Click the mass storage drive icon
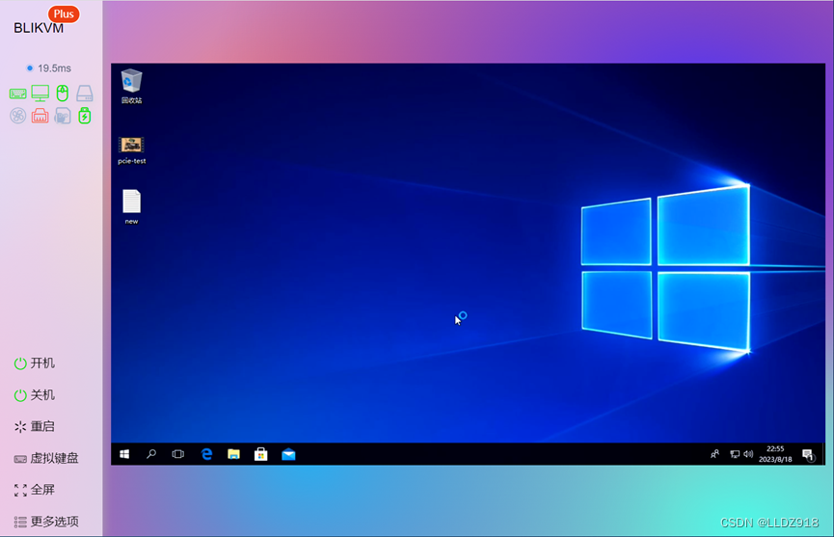This screenshot has height=537, width=834. (85, 94)
